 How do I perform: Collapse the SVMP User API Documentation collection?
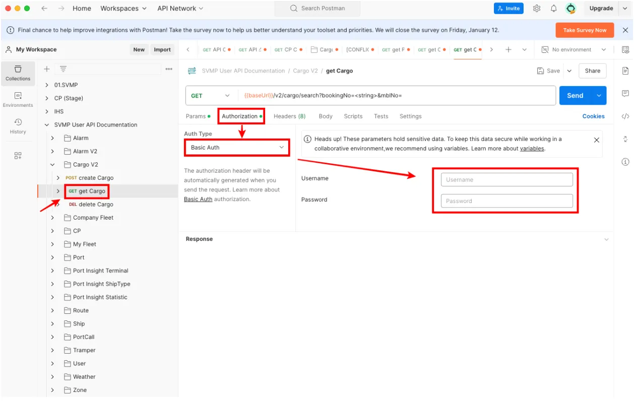point(47,125)
